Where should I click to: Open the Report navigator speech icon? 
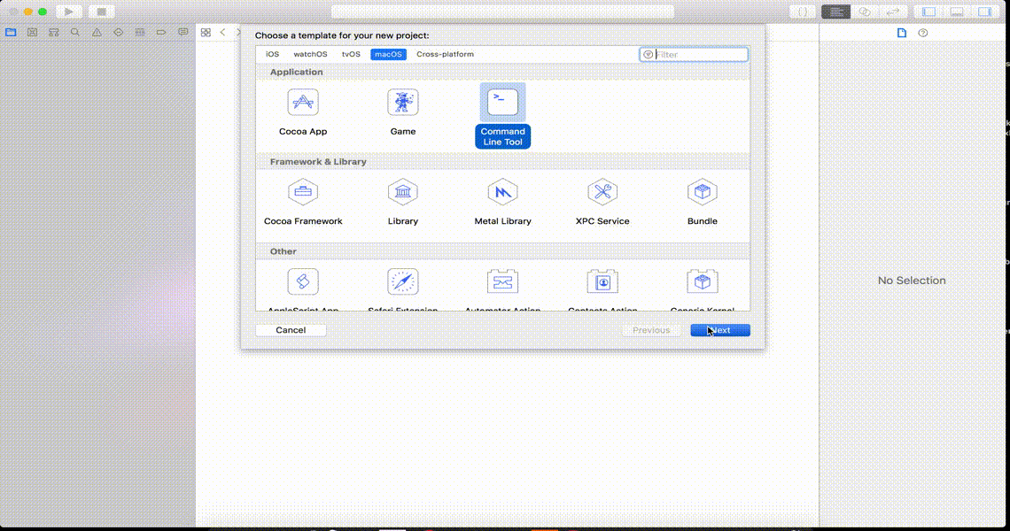coord(183,32)
